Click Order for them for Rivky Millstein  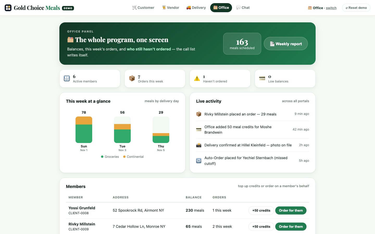coord(291,227)
